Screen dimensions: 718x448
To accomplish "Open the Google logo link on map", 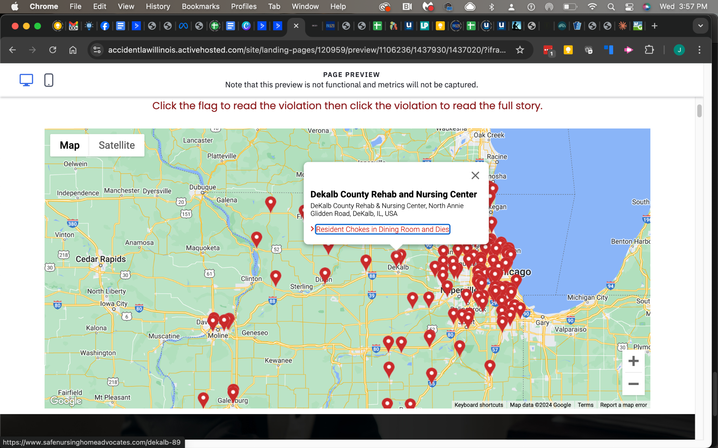I will [x=66, y=400].
